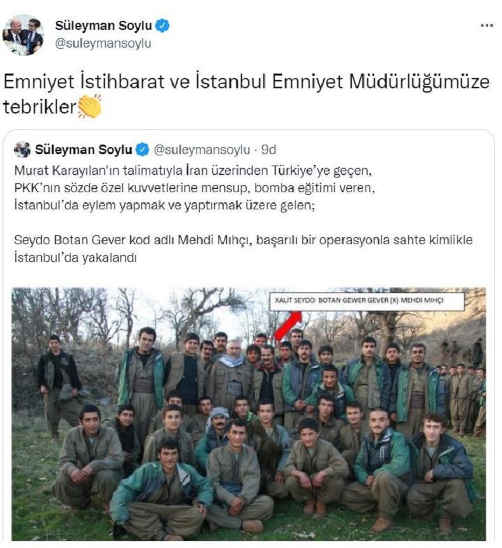Click the @suleymansoylu handle under the name

click(x=103, y=44)
